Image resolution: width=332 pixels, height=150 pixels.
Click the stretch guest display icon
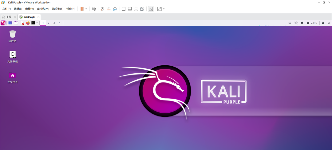click(160, 9)
